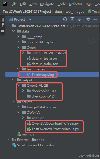Select the Qwen2-VL-2B output folder label
Screen dimensions: 100x159
37,86
